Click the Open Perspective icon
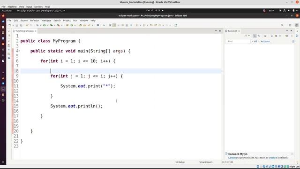Viewport: 300px width, 169px height. pos(290,25)
